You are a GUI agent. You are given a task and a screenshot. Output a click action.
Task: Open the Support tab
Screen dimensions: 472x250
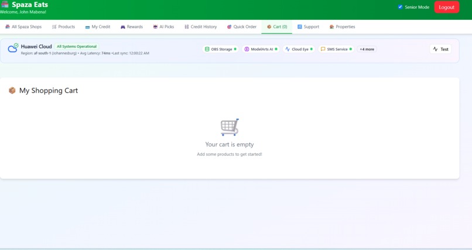point(309,27)
